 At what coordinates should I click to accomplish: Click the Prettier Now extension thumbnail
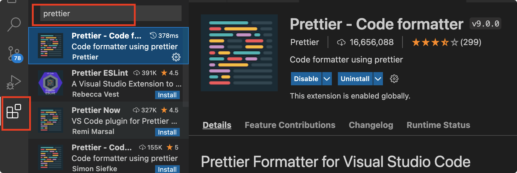pyautogui.click(x=50, y=120)
